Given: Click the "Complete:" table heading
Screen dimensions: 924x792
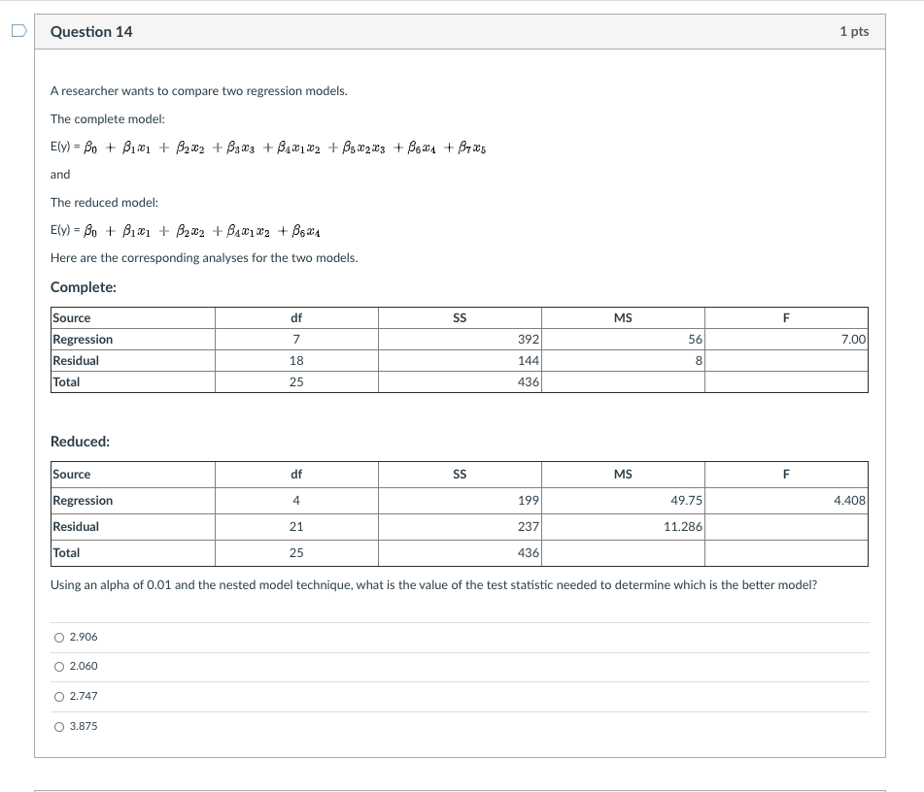Looking at the screenshot, I should (x=84, y=286).
